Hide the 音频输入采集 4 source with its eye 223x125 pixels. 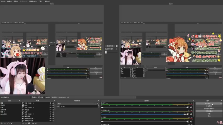50,121
